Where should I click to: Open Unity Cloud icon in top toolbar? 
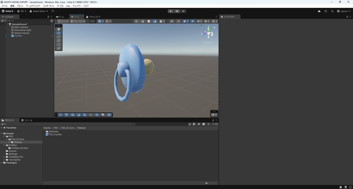pos(319,11)
